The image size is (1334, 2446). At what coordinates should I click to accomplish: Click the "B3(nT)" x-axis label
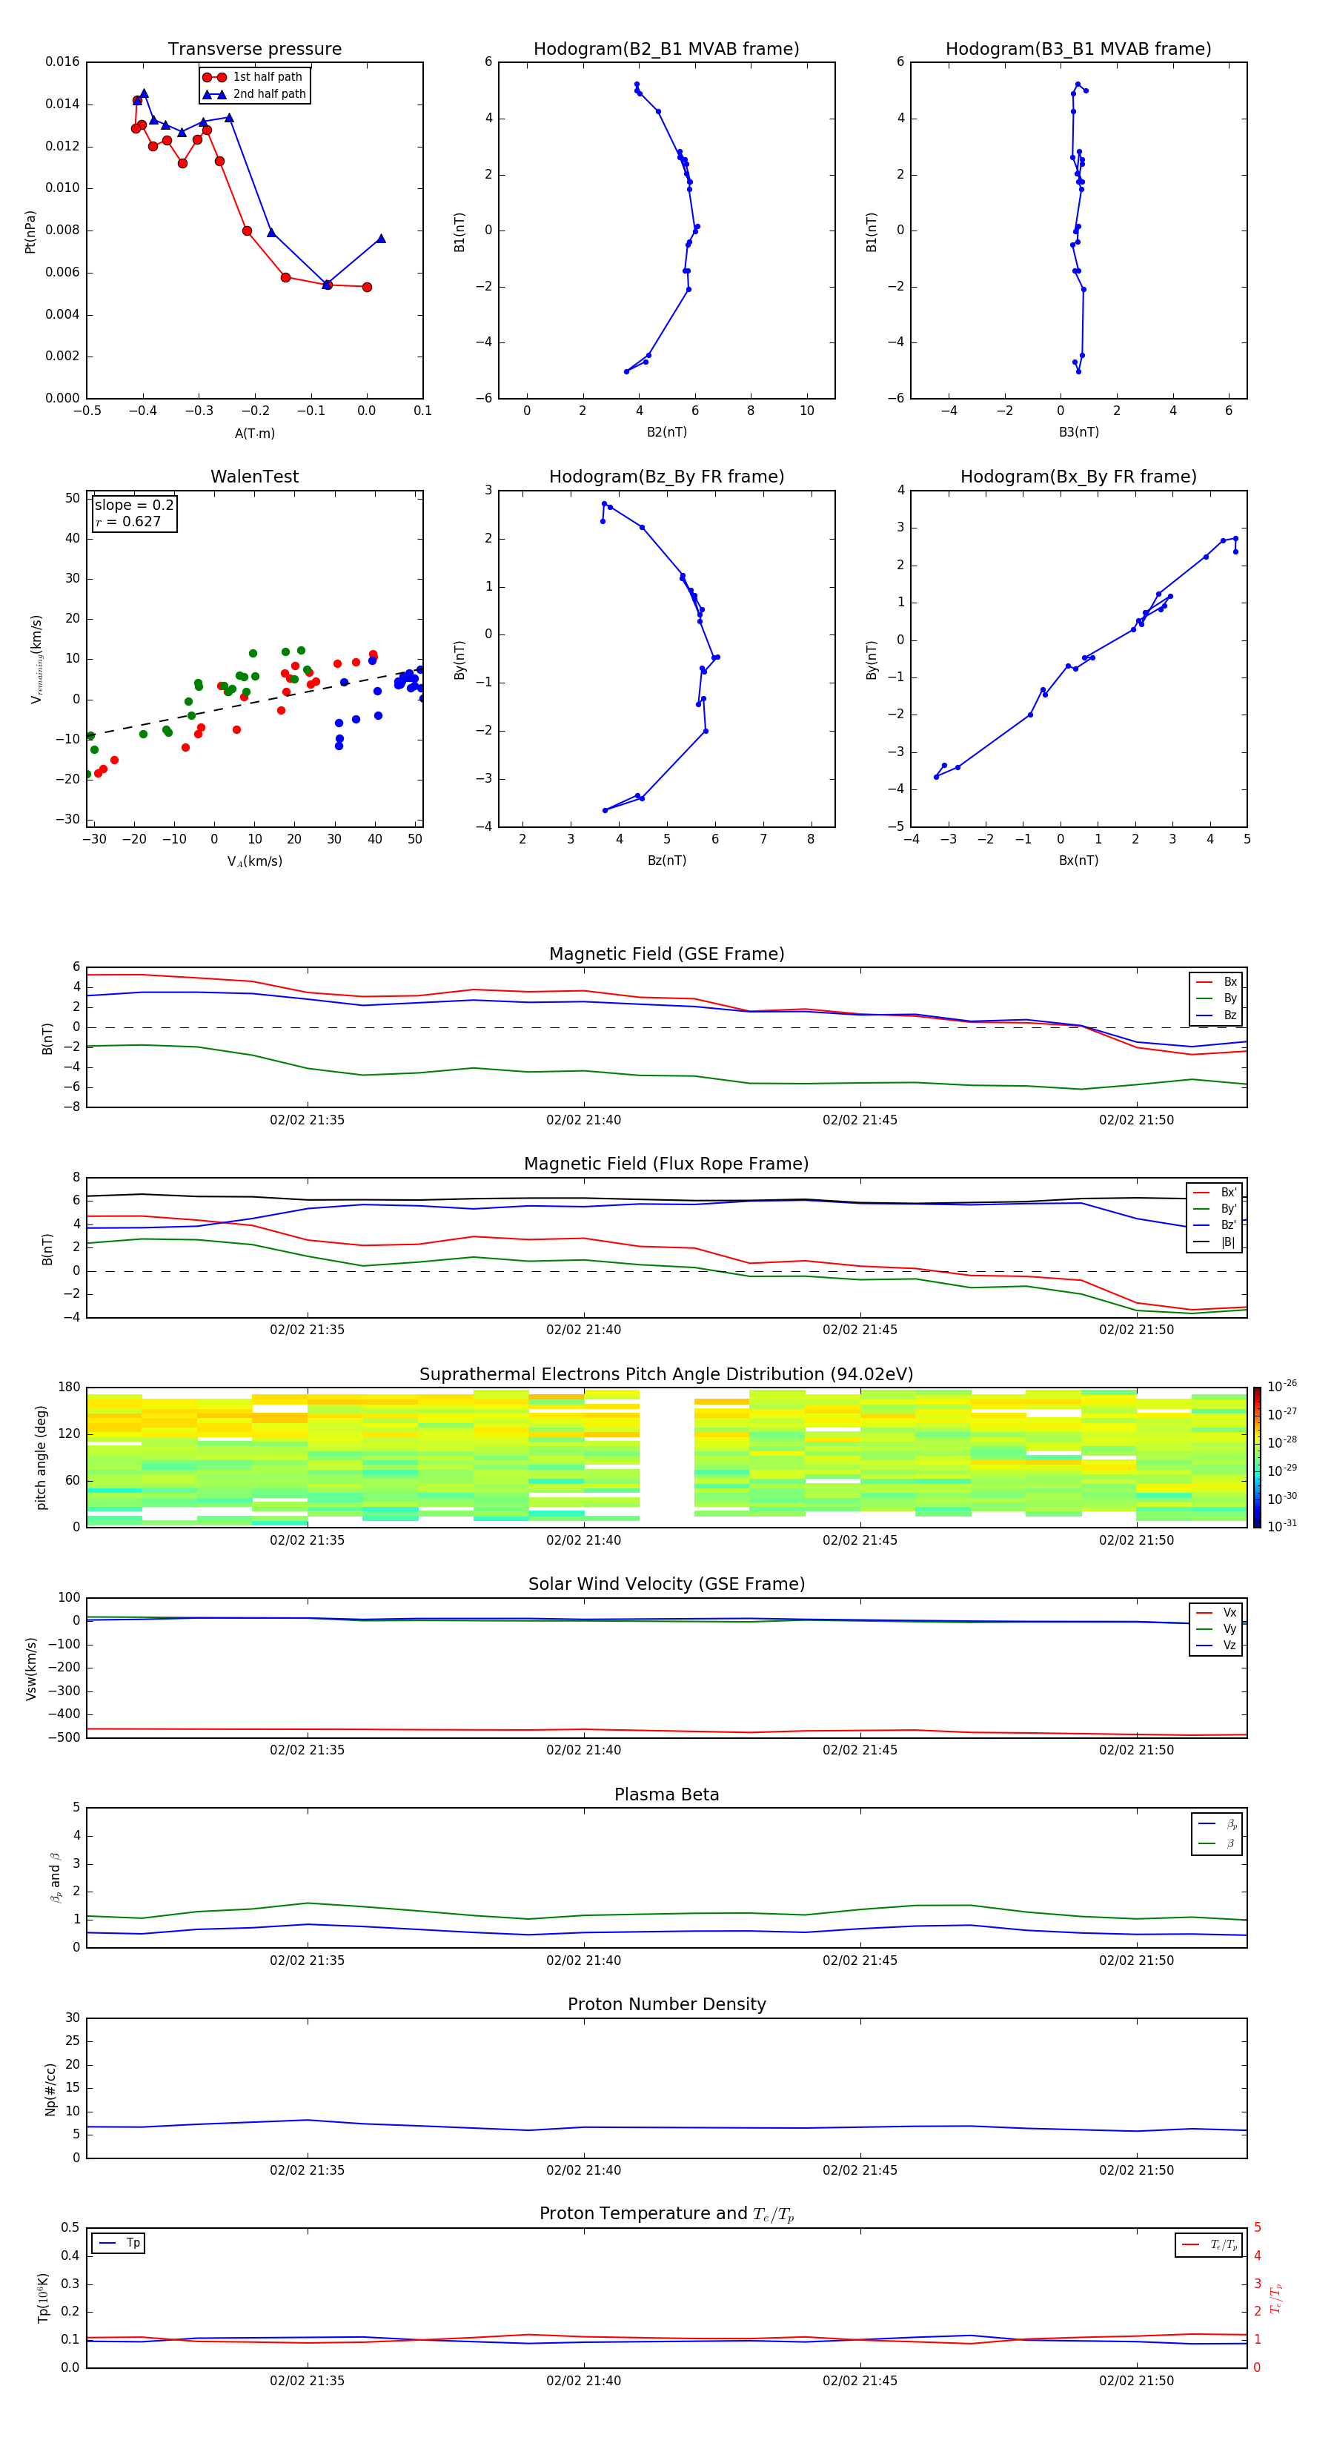1078,432
